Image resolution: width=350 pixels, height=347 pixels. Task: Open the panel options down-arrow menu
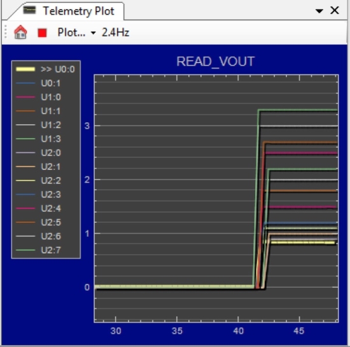319,11
